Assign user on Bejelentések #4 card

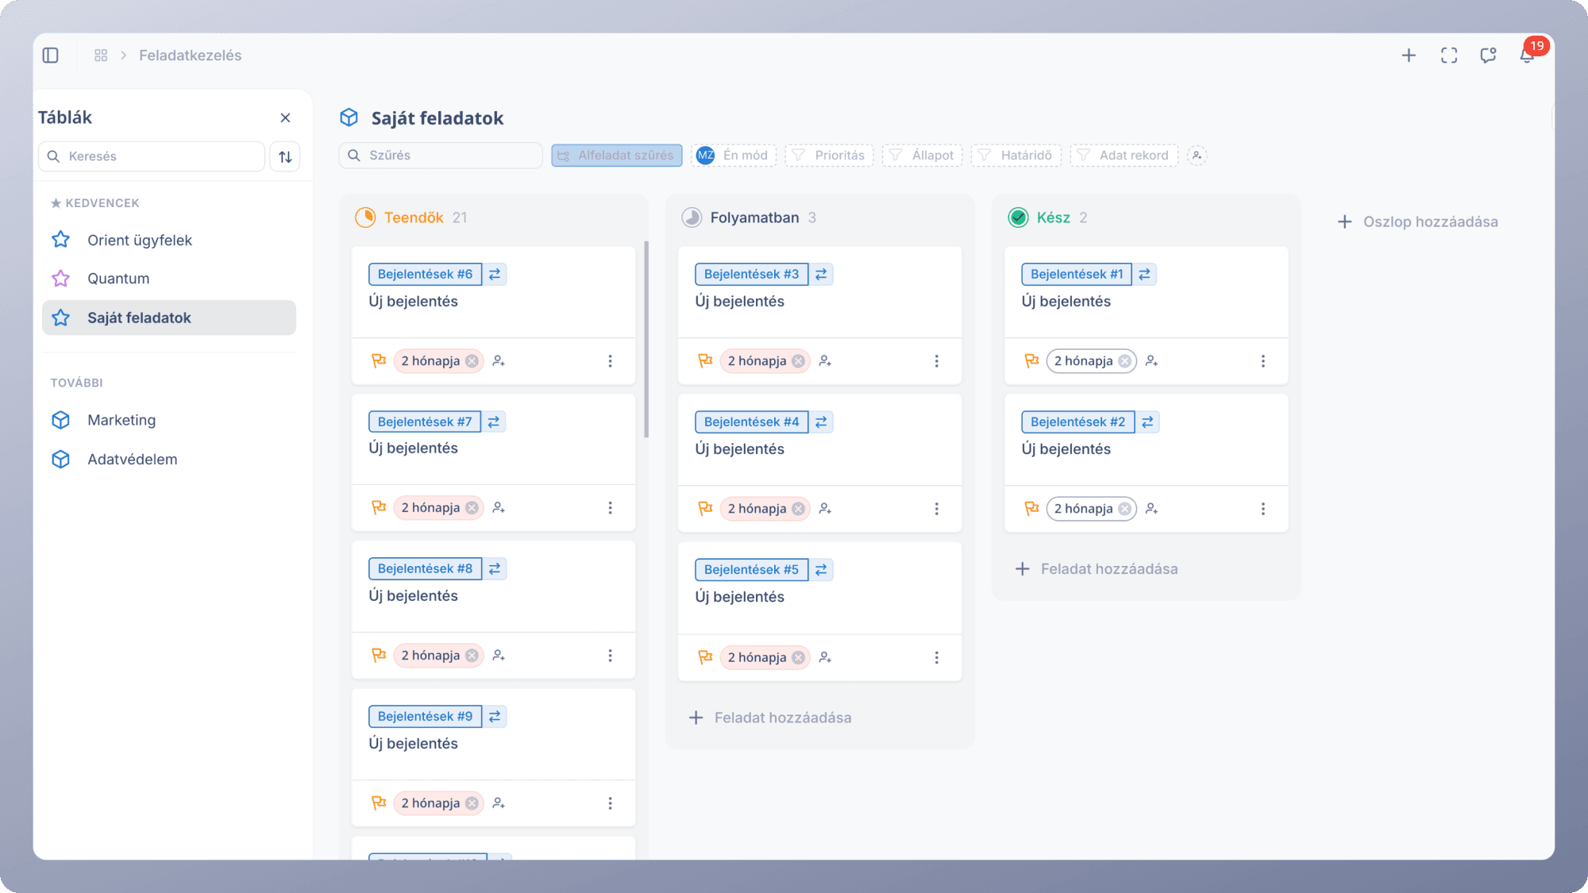pos(825,509)
